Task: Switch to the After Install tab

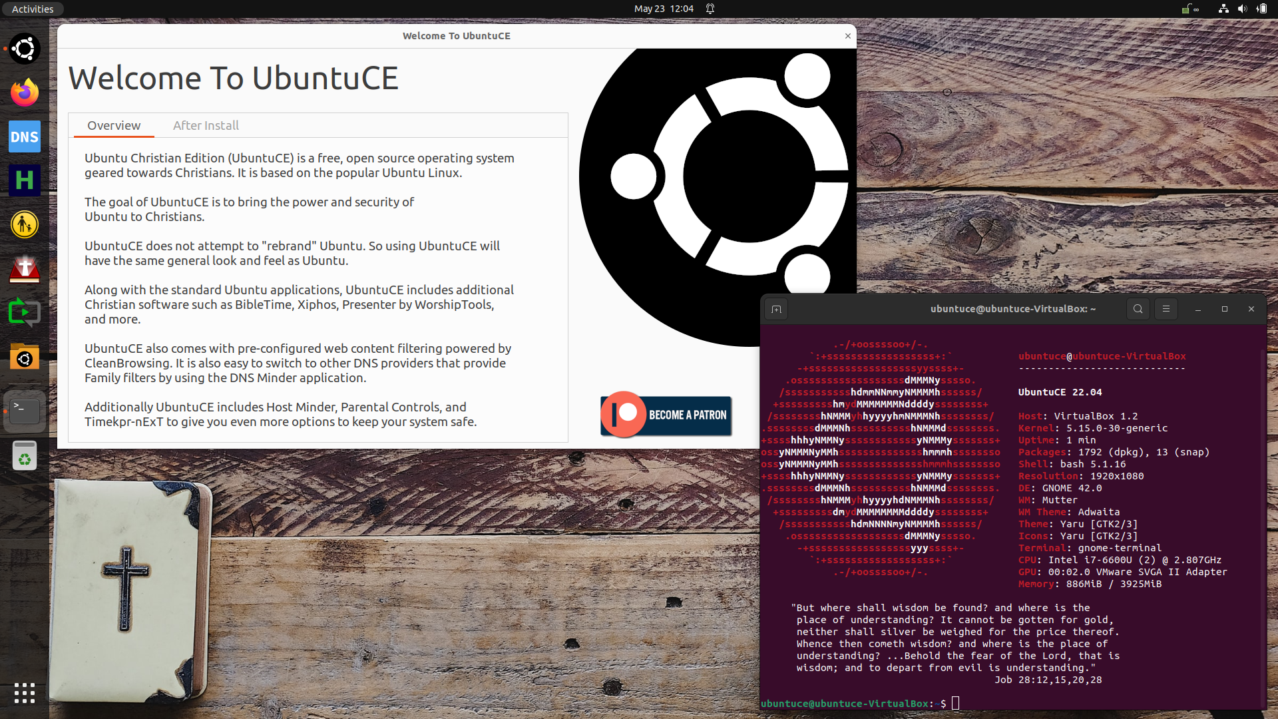Action: point(206,125)
